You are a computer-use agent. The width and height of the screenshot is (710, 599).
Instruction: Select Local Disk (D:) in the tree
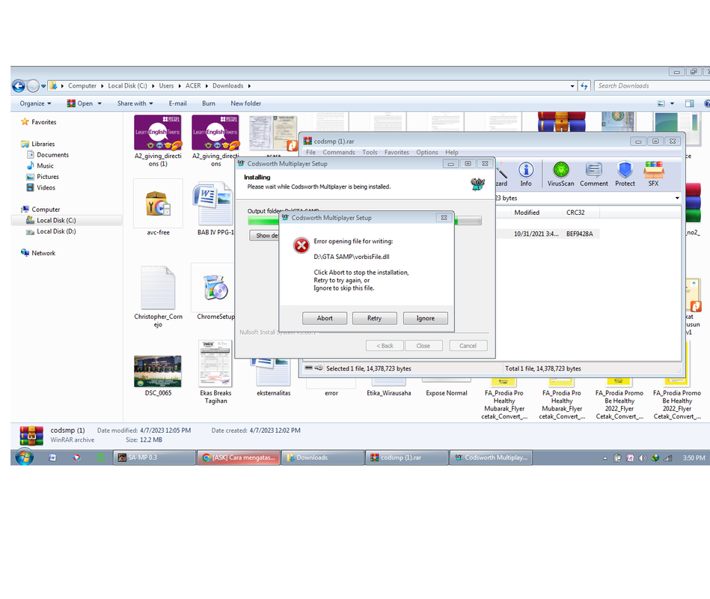pyautogui.click(x=56, y=231)
